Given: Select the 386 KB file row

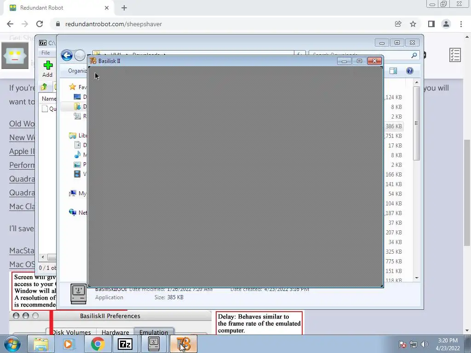Looking at the screenshot, I should [394, 126].
